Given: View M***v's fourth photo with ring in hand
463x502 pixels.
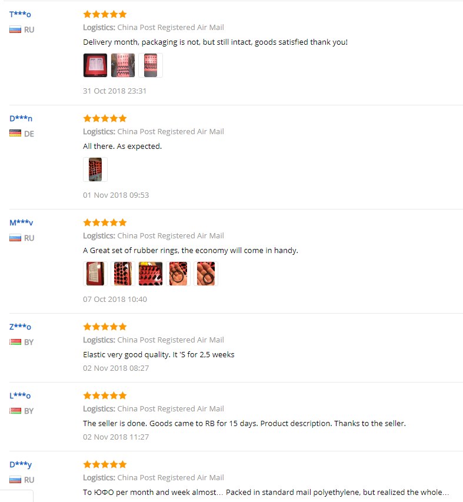Looking at the screenshot, I should point(178,274).
